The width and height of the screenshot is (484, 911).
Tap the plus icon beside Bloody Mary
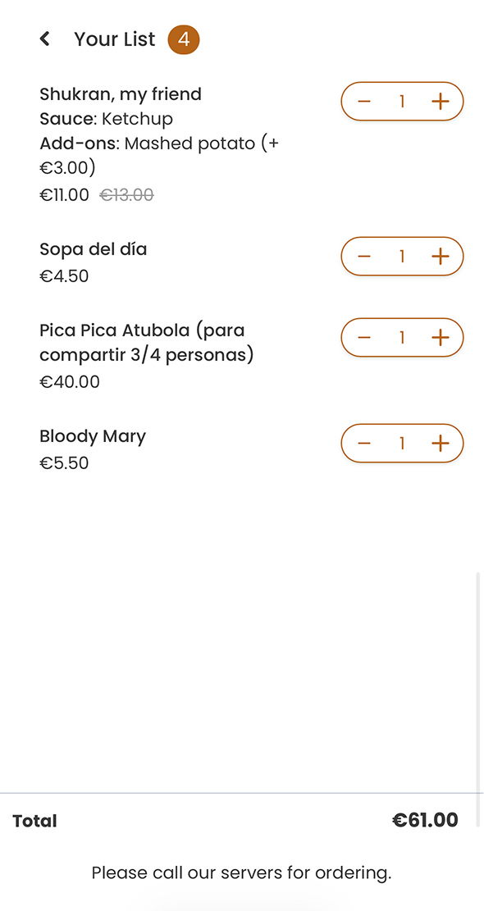click(441, 443)
